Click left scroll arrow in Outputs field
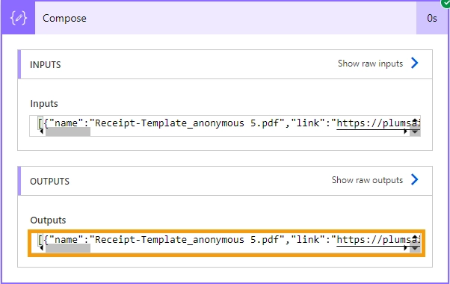The width and height of the screenshot is (450, 284). click(x=41, y=248)
